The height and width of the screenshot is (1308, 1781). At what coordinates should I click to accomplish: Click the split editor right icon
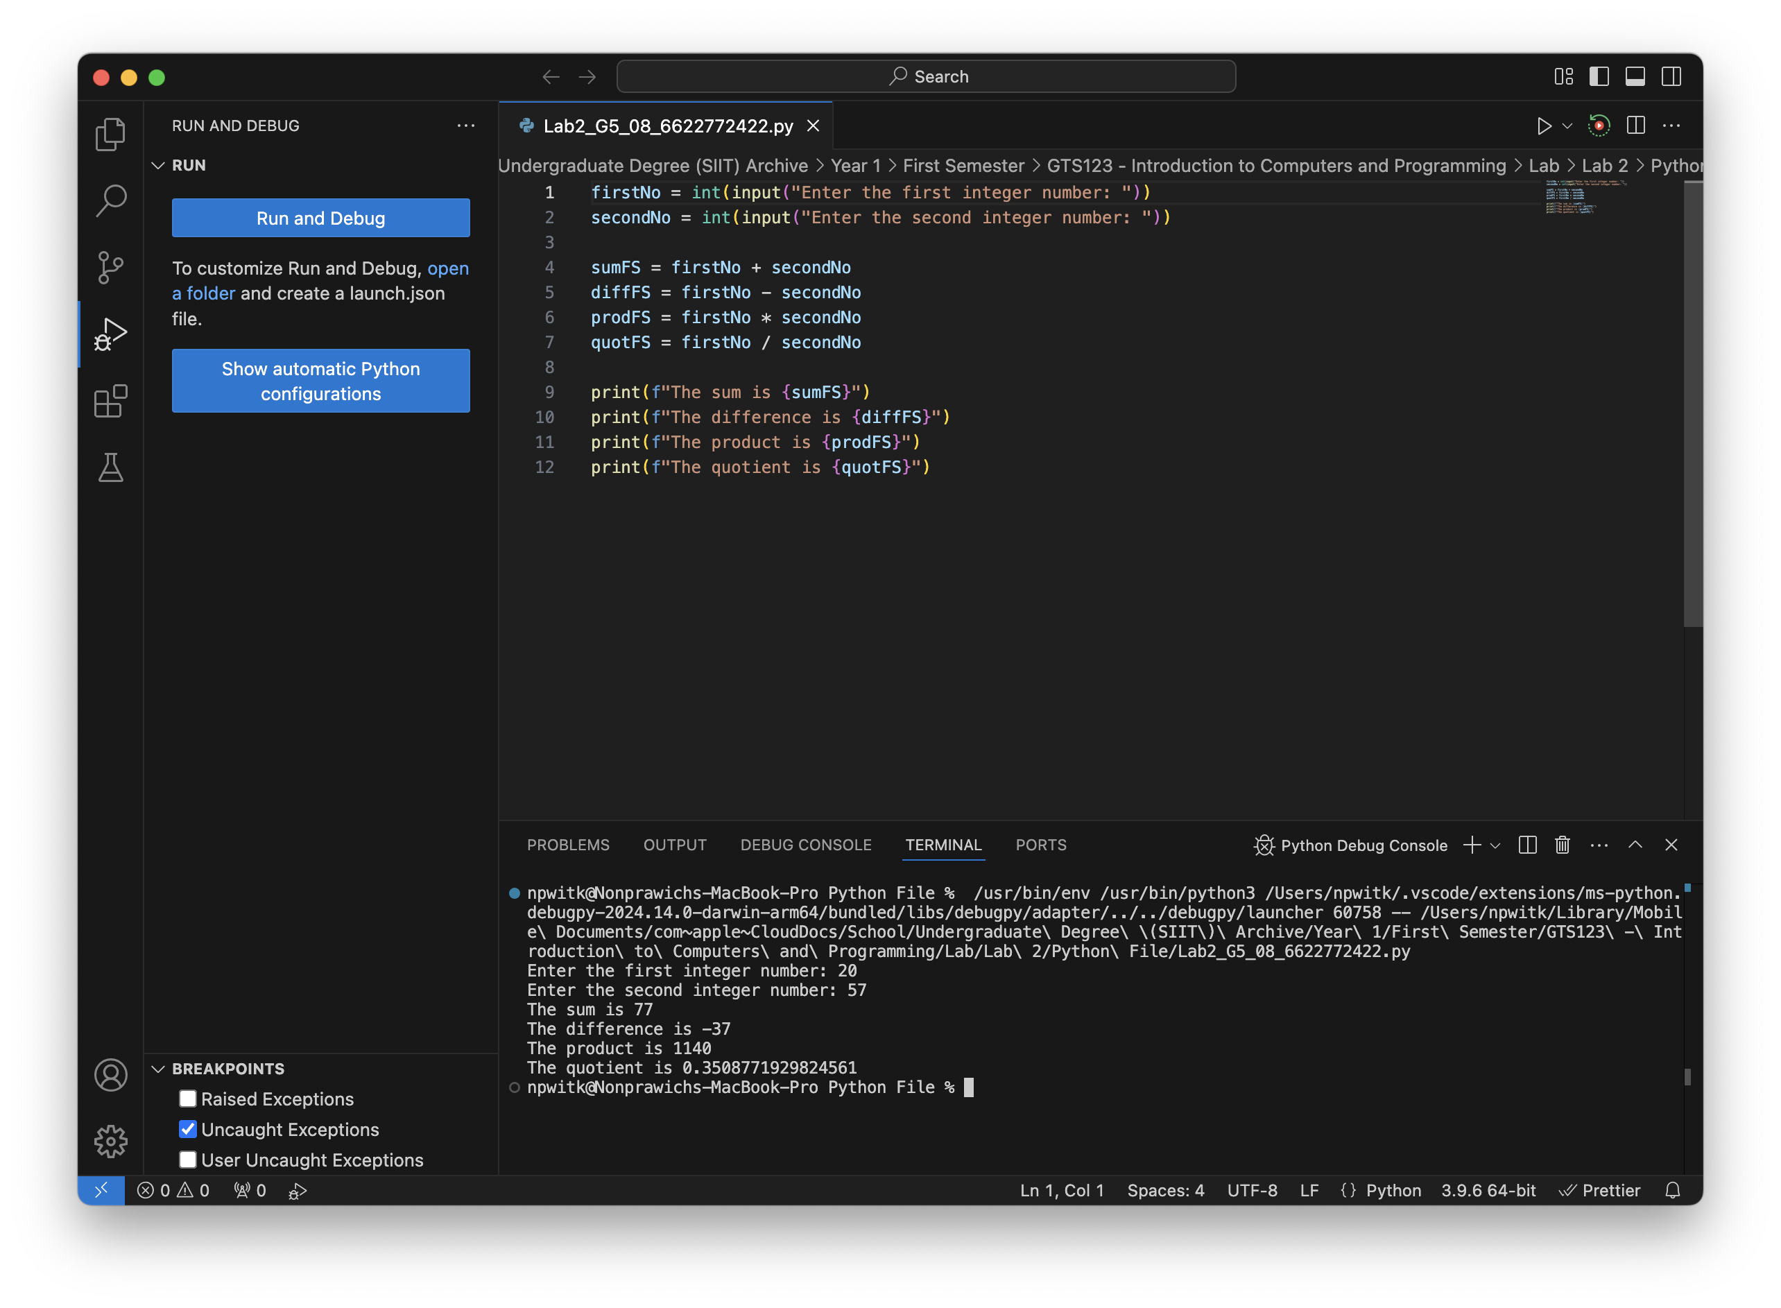pos(1635,126)
